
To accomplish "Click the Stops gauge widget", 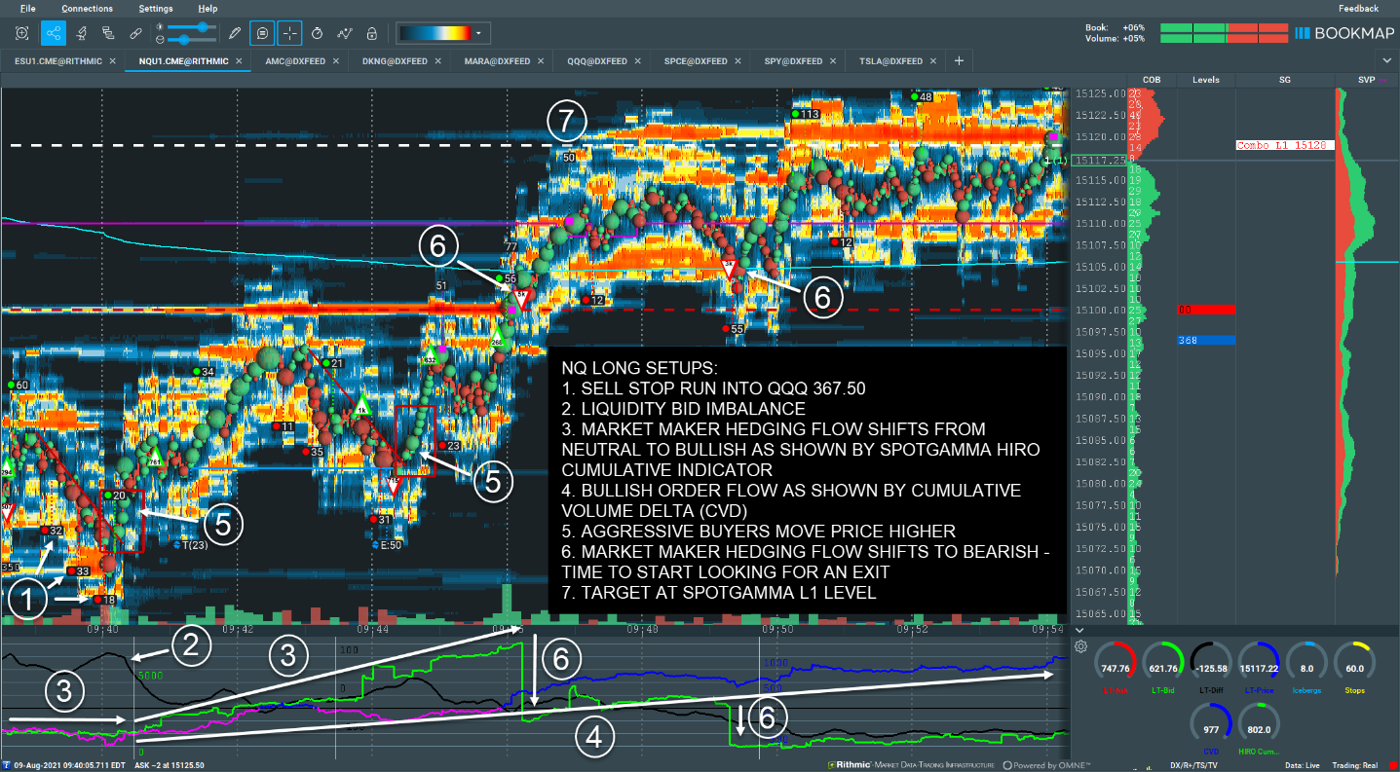I will click(x=1354, y=669).
